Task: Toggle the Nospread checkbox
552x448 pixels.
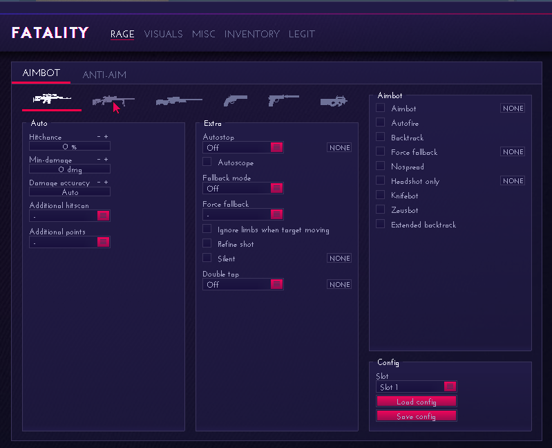Action: [x=380, y=166]
